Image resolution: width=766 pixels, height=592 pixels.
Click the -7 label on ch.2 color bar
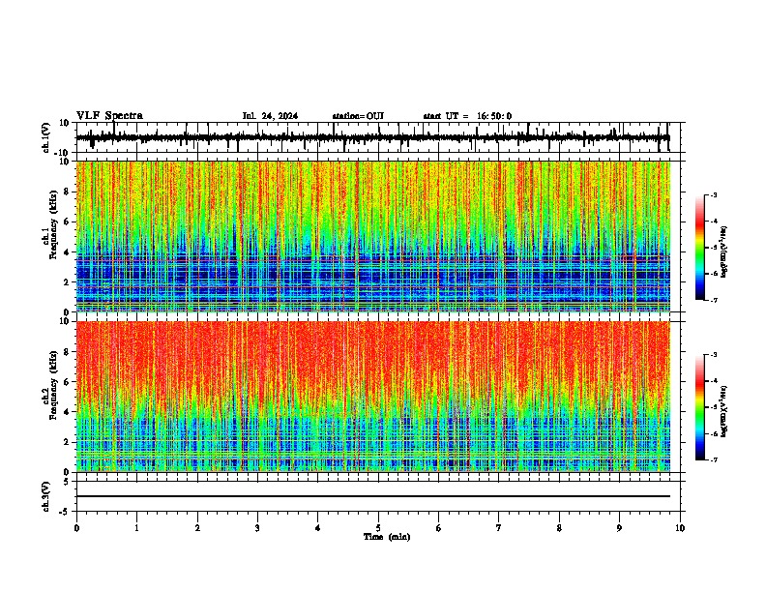(714, 460)
